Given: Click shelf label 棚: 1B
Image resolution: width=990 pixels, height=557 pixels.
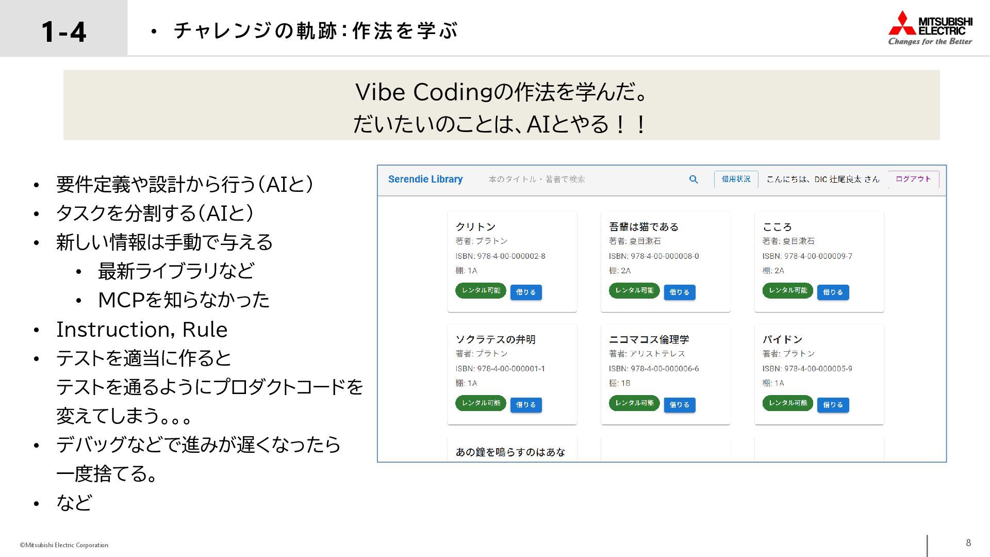Looking at the screenshot, I should 620,383.
